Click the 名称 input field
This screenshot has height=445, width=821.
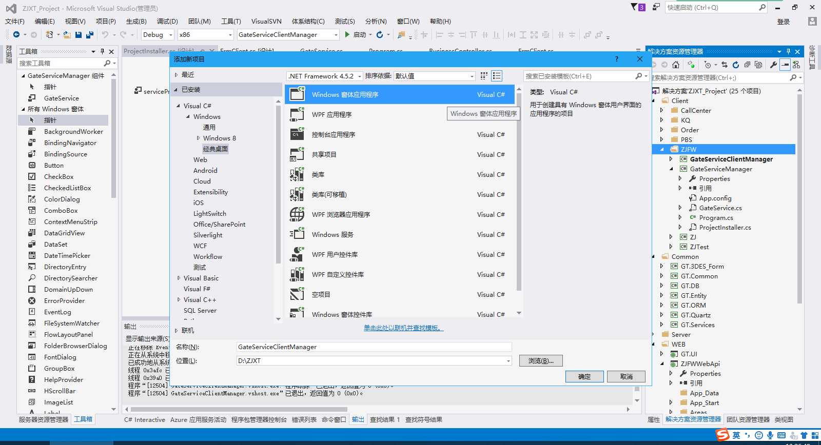point(374,347)
